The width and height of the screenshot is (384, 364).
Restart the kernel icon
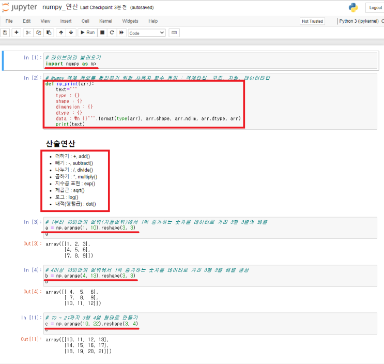point(112,33)
